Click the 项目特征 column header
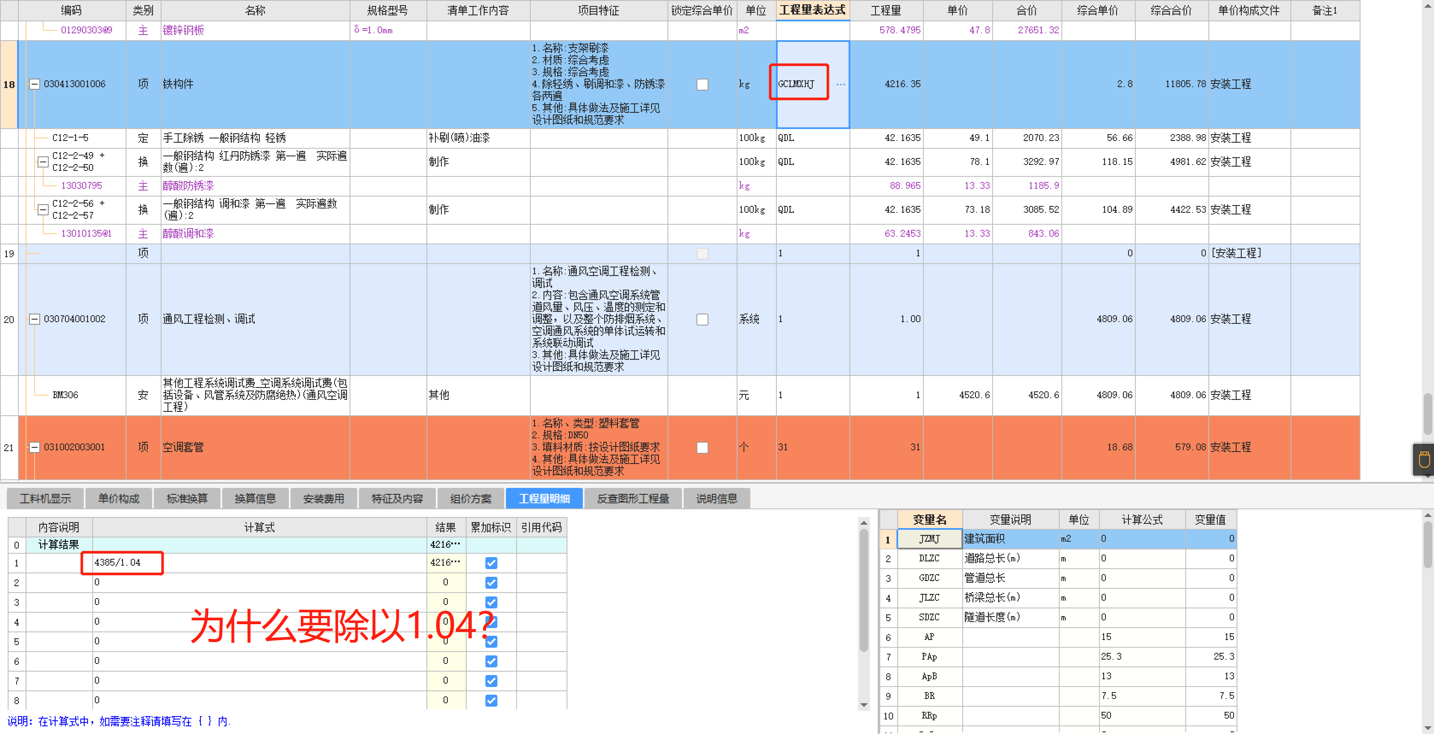 click(x=599, y=11)
